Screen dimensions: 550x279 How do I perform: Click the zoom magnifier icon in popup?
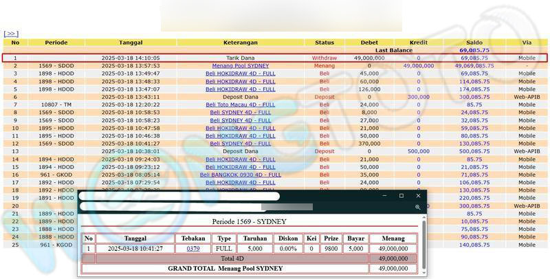point(417,207)
